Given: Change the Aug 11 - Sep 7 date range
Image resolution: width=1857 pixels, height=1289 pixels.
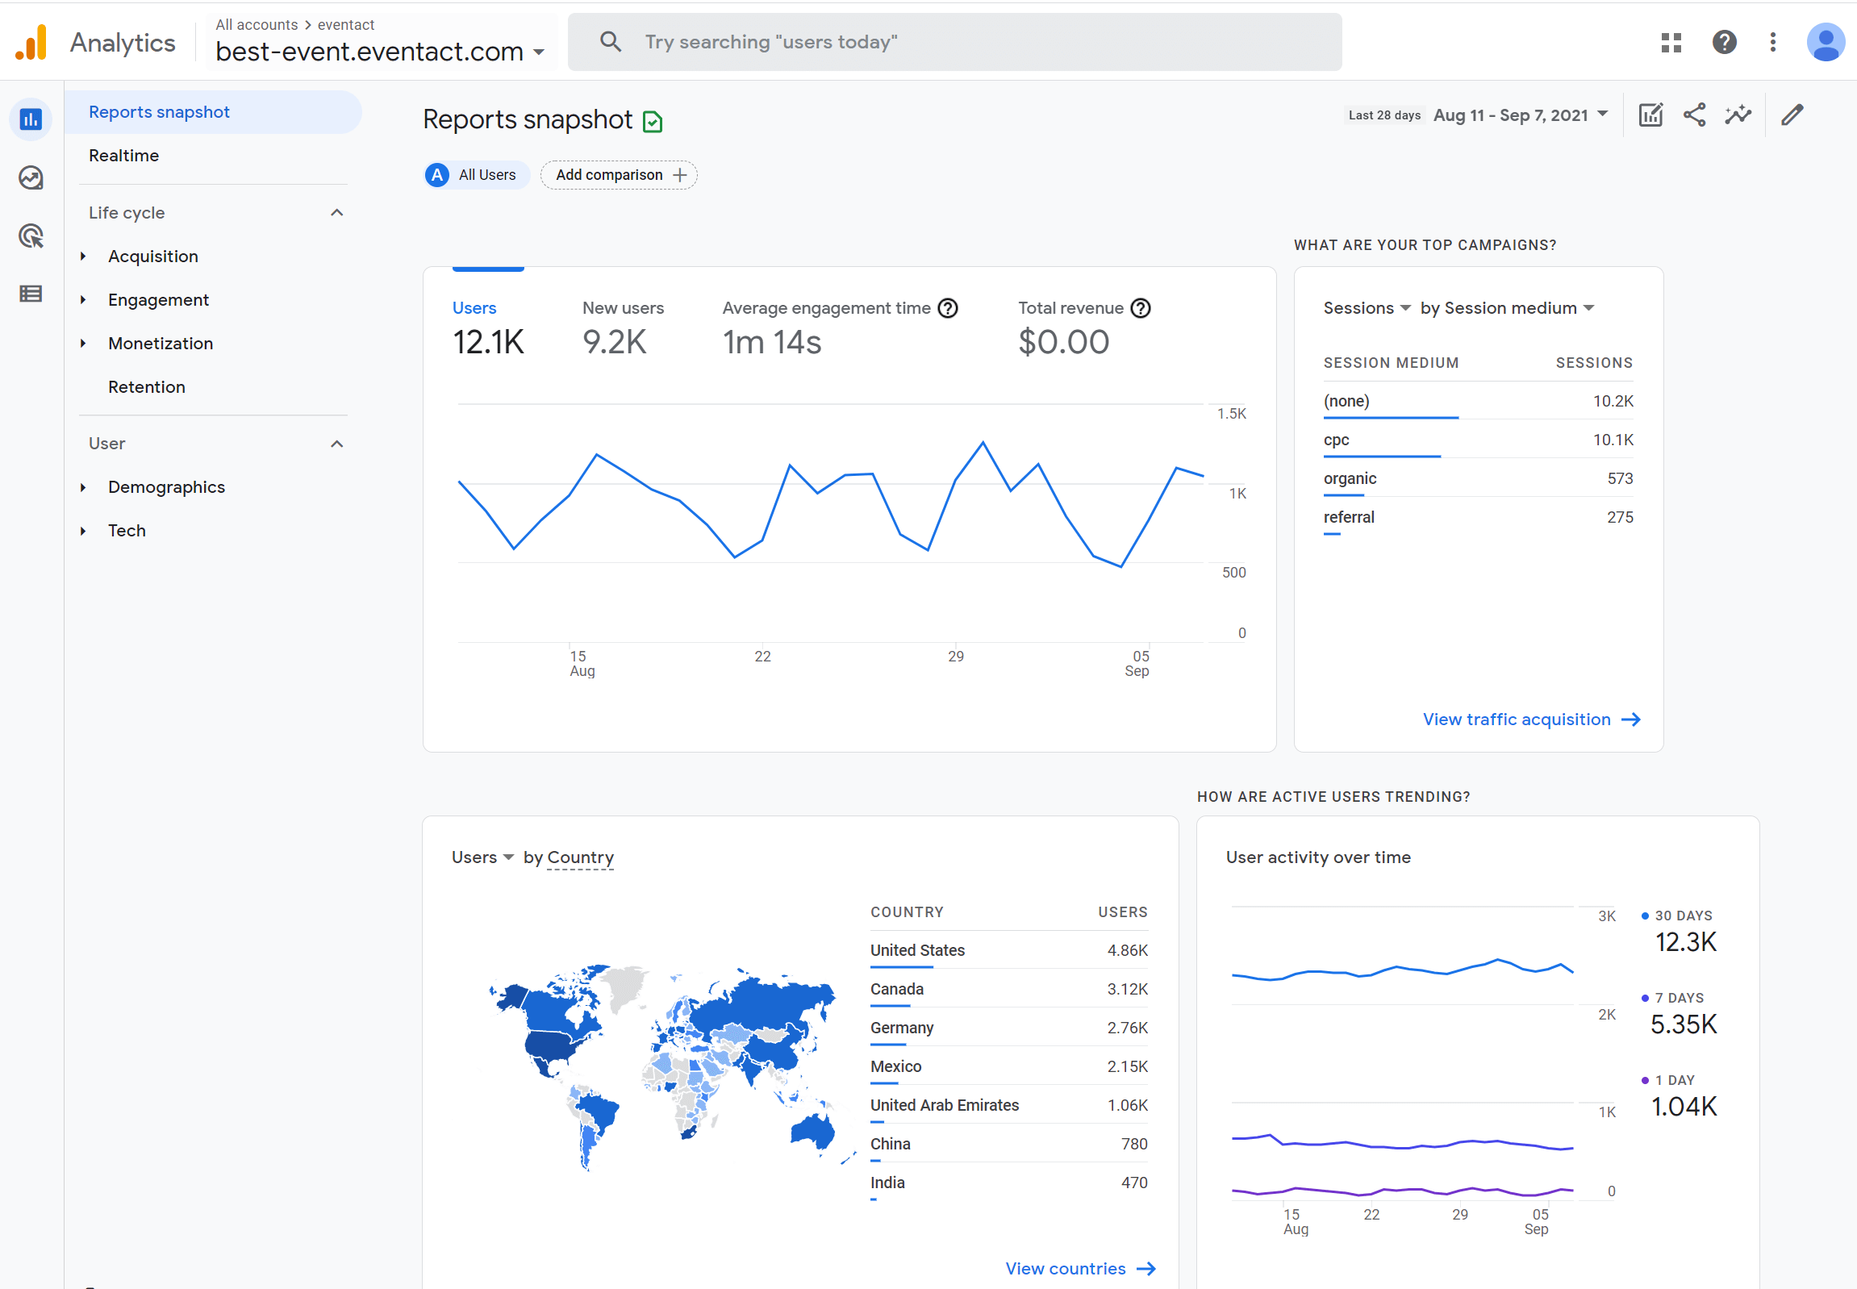Looking at the screenshot, I should (1519, 115).
